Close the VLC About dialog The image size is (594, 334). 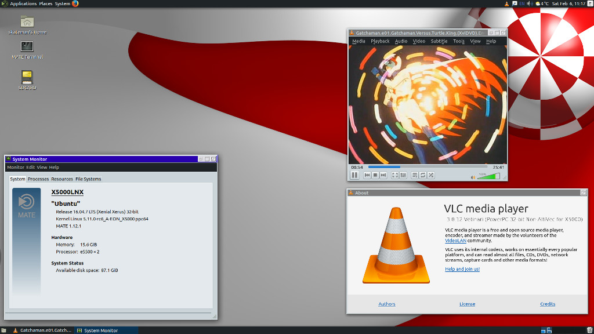584,193
